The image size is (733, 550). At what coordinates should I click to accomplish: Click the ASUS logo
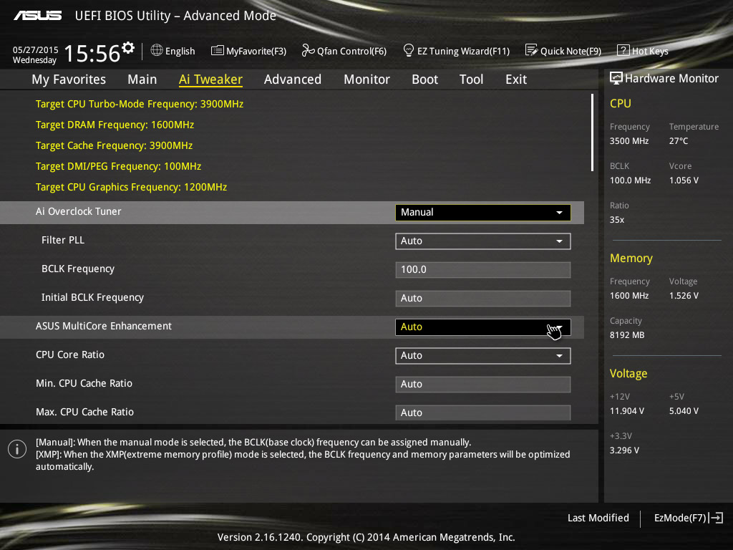38,16
